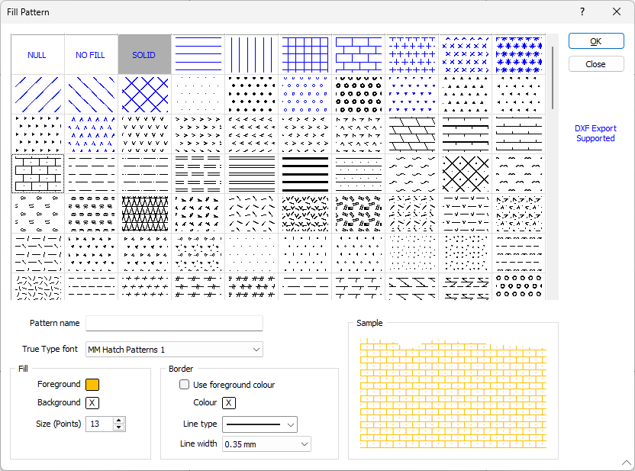Screen dimensions: 635x471
Task: Select blue forward diagonal lines pattern
Action: click(x=37, y=95)
